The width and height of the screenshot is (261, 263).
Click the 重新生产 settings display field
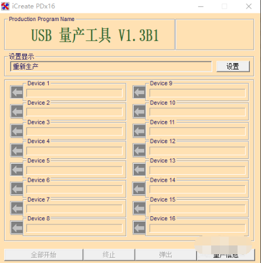(x=111, y=67)
